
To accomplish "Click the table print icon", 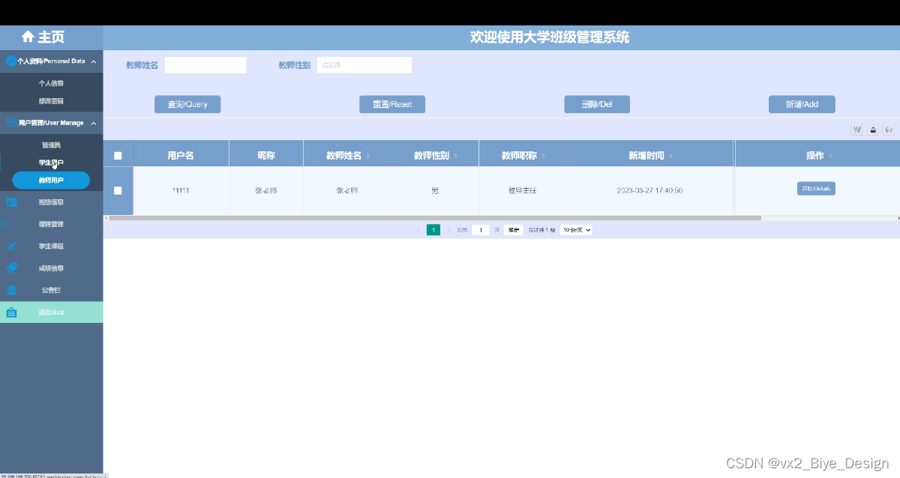I will pyautogui.click(x=889, y=130).
